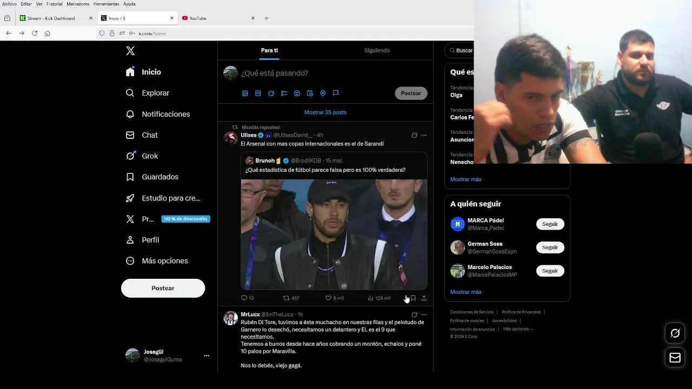Open Condiciones de Servicio link
Screen dimensions: 692x389
click(x=471, y=312)
